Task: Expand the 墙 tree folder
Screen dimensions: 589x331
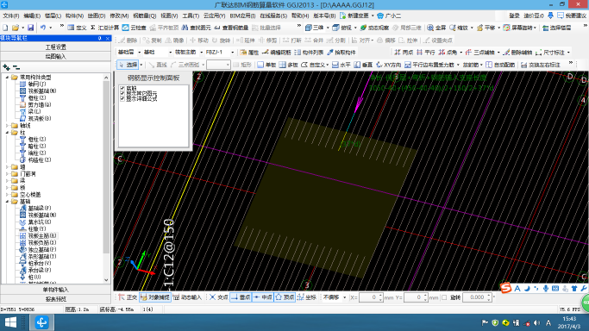Action: point(7,167)
